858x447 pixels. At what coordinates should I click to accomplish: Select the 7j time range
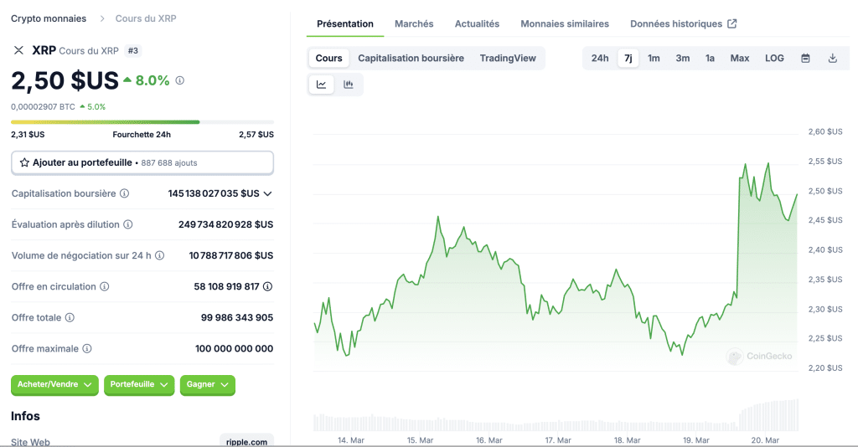[628, 58]
